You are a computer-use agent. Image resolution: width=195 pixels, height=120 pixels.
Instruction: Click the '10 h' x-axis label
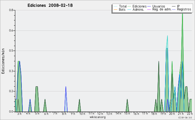coord(82,114)
